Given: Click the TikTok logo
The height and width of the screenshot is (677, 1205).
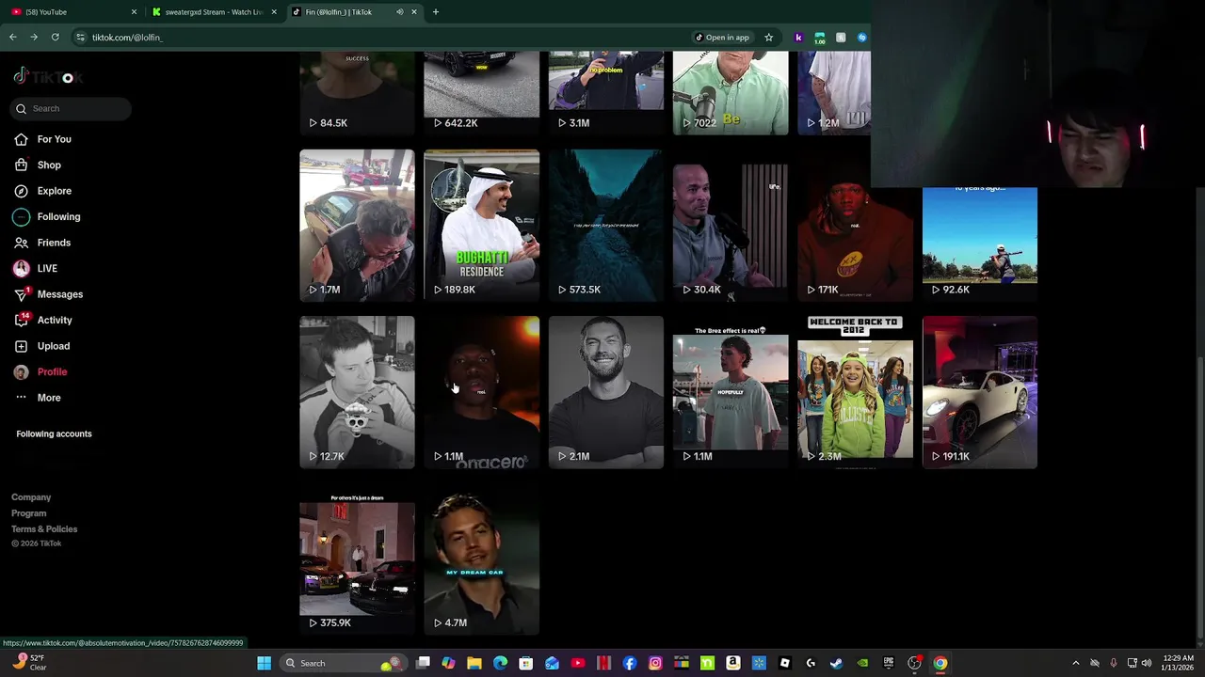Looking at the screenshot, I should click(x=49, y=77).
